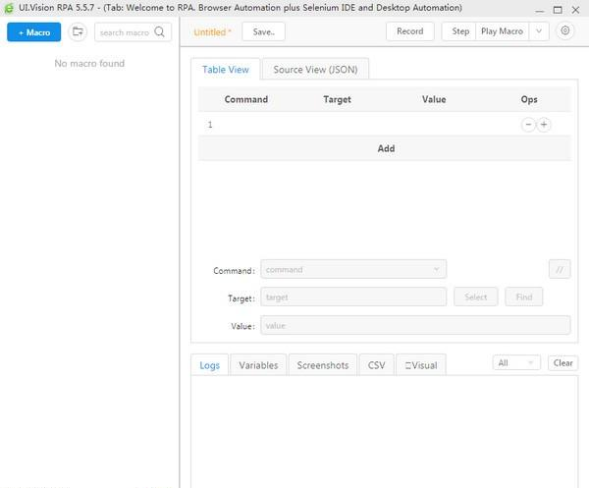Image resolution: width=589 pixels, height=488 pixels.
Task: Open the Screenshots tab
Action: pyautogui.click(x=323, y=365)
